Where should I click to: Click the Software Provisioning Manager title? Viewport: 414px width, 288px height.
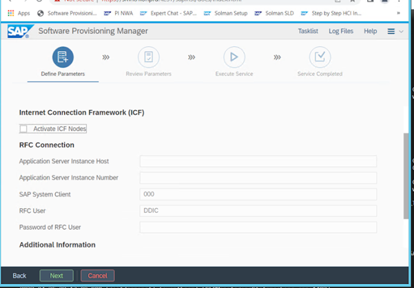pos(93,31)
